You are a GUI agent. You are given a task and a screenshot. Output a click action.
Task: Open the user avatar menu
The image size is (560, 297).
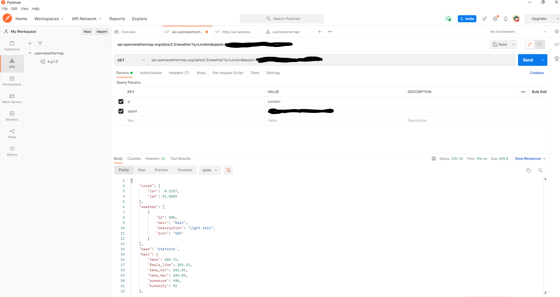516,19
